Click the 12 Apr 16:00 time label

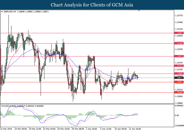[x=134, y=129]
